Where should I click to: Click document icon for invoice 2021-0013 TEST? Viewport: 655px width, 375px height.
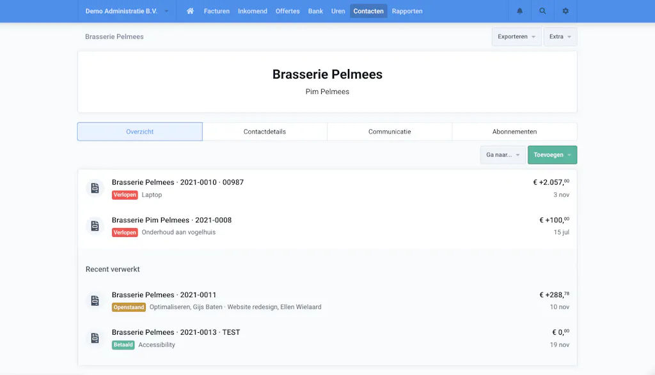(95, 338)
